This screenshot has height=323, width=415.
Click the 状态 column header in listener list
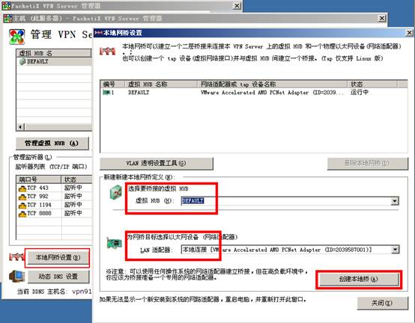[x=76, y=179]
